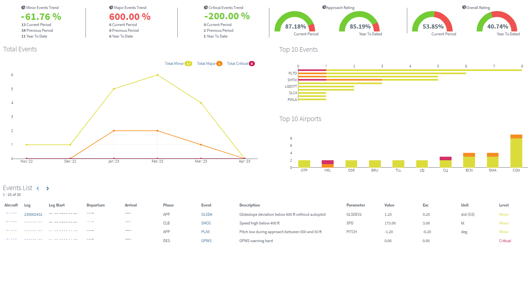Click the CGN bar in Top 10 Airports
Viewport: 530px width, 289px height.
point(516,151)
